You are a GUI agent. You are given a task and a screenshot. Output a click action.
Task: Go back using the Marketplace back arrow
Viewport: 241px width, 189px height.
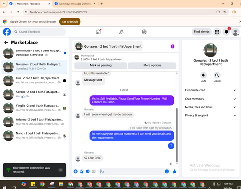tap(6, 42)
